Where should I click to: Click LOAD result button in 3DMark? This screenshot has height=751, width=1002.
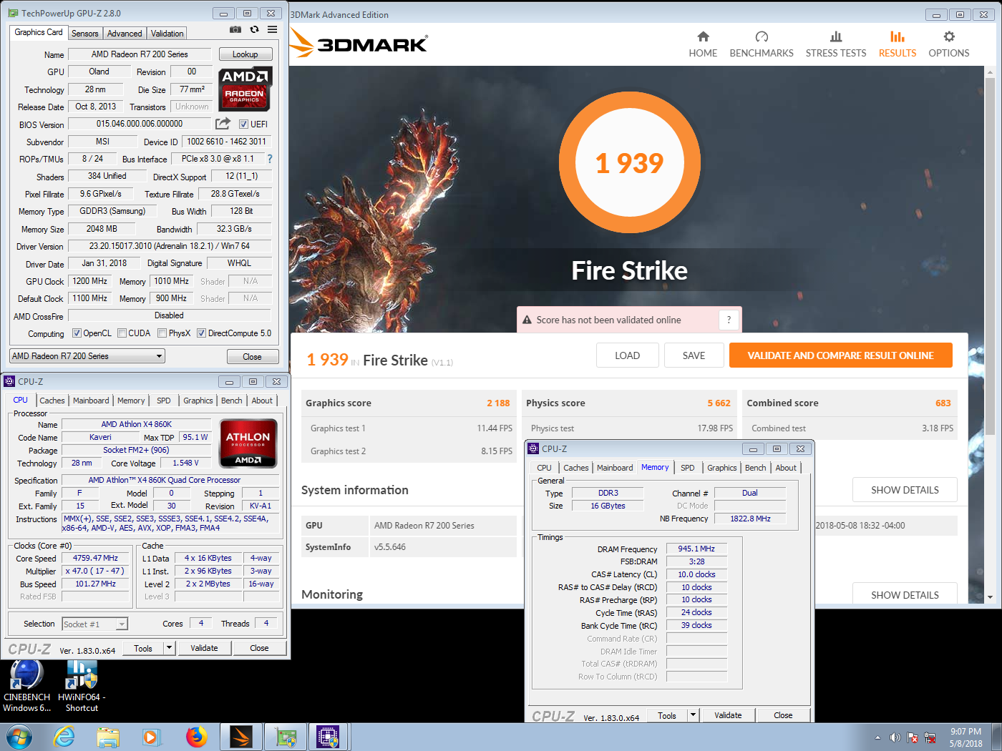click(627, 355)
